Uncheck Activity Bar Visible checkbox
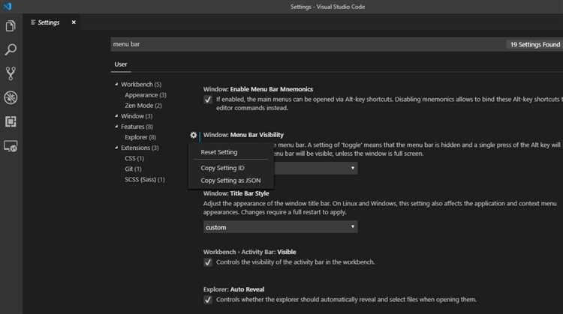This screenshot has width=563, height=314. [x=208, y=262]
